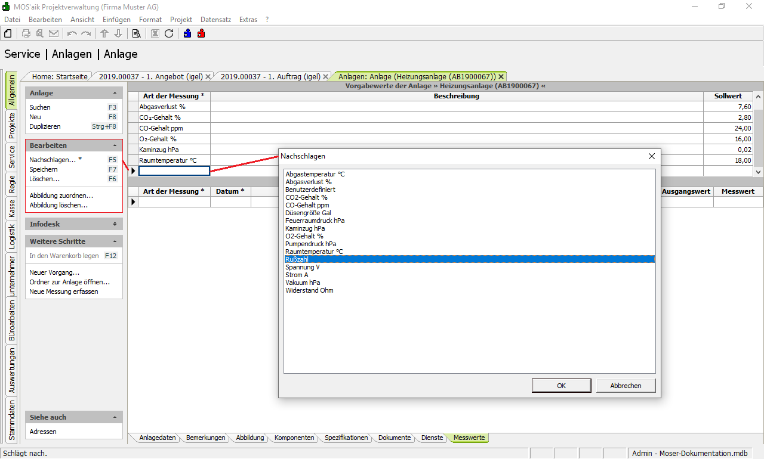Click the refresh toolbar icon
764x459 pixels.
pos(169,33)
